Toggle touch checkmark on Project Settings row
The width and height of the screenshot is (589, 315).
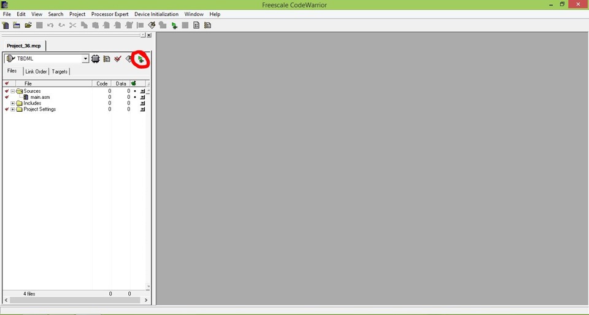click(x=7, y=109)
